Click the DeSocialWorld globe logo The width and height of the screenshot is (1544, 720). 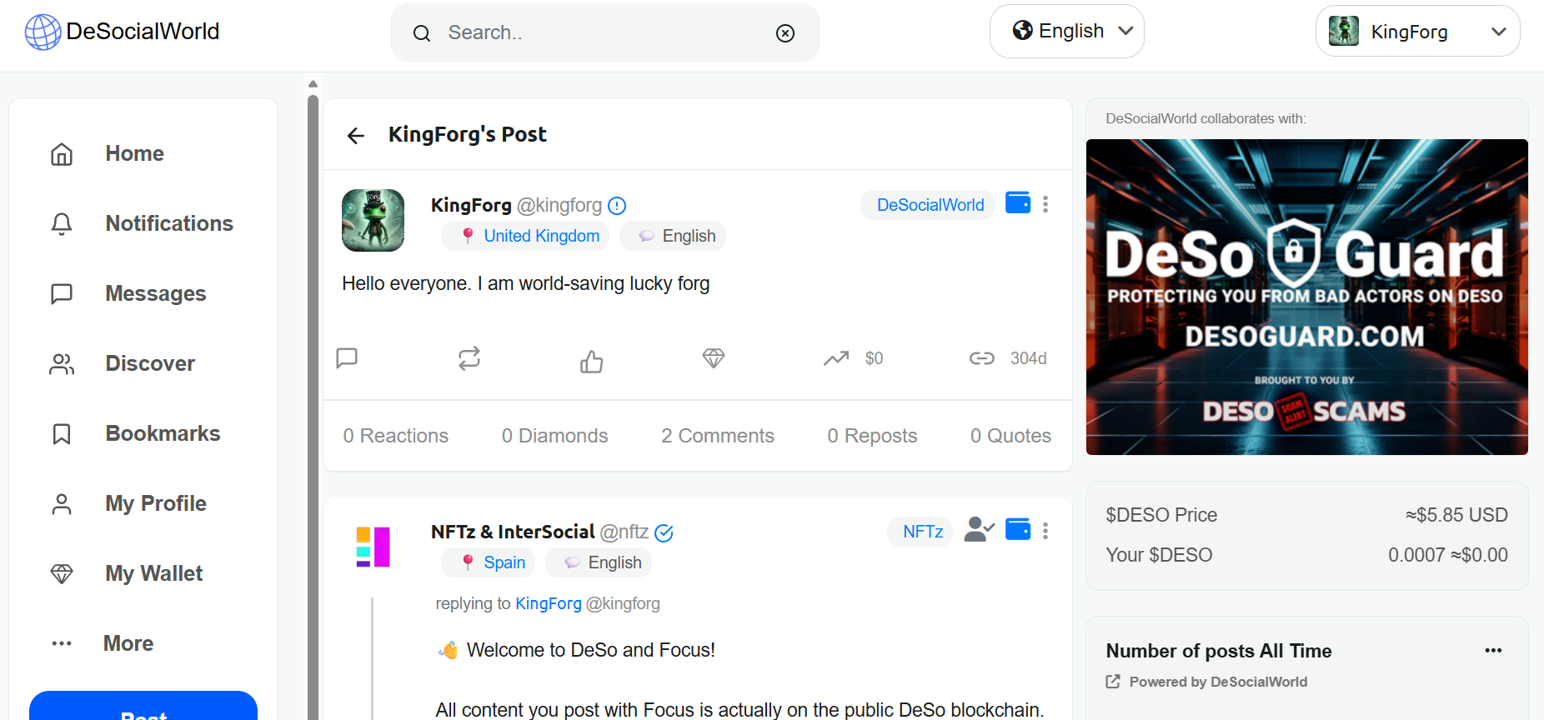43,32
